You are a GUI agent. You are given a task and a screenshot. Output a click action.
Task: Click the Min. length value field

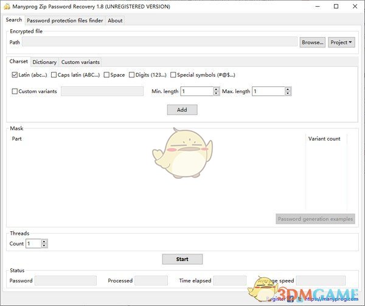coord(197,91)
